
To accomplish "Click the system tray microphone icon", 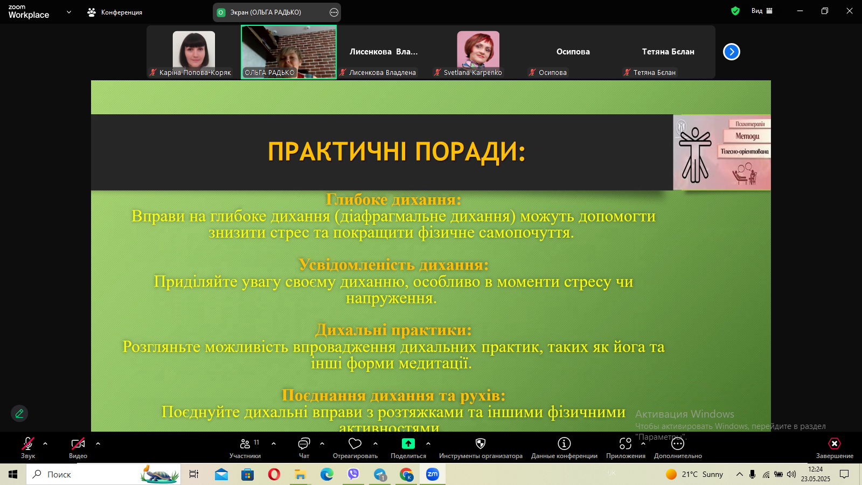I will 753,474.
